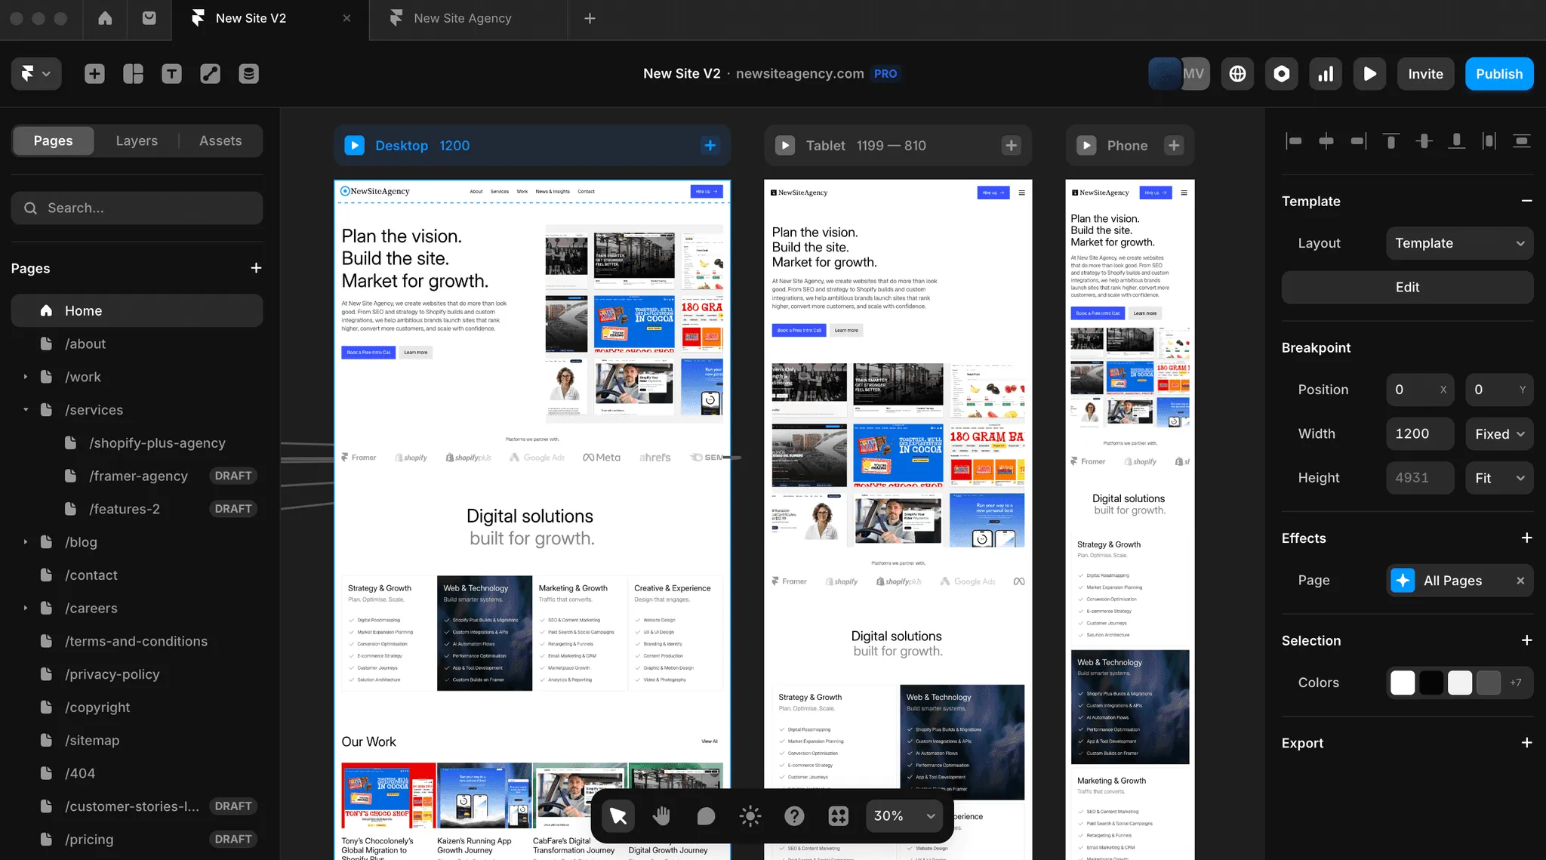The image size is (1546, 860).
Task: Add a new page with plus icon
Action: 256,268
